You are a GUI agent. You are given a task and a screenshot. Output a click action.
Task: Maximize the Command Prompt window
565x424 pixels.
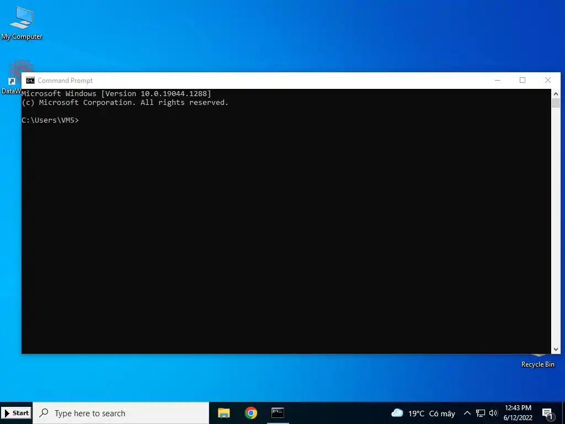(x=523, y=81)
